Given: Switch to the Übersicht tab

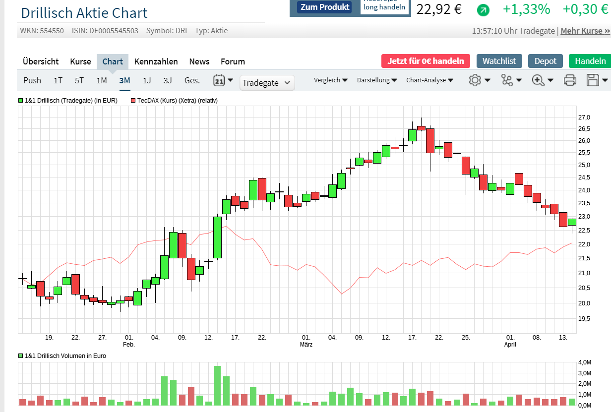Looking at the screenshot, I should (x=41, y=61).
